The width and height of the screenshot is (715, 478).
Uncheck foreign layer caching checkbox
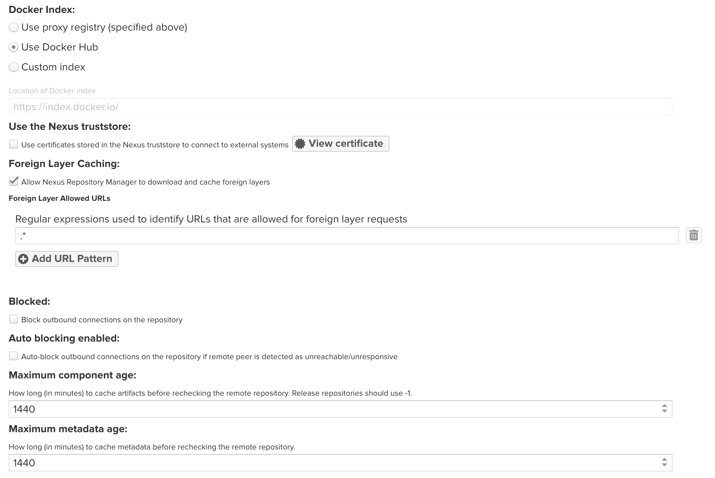pos(14,181)
